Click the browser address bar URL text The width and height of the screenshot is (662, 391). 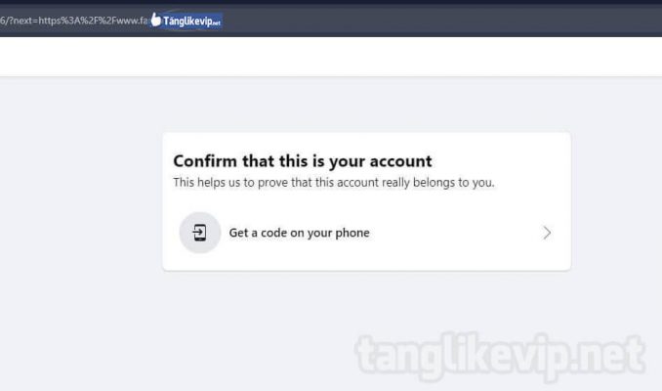[73, 21]
